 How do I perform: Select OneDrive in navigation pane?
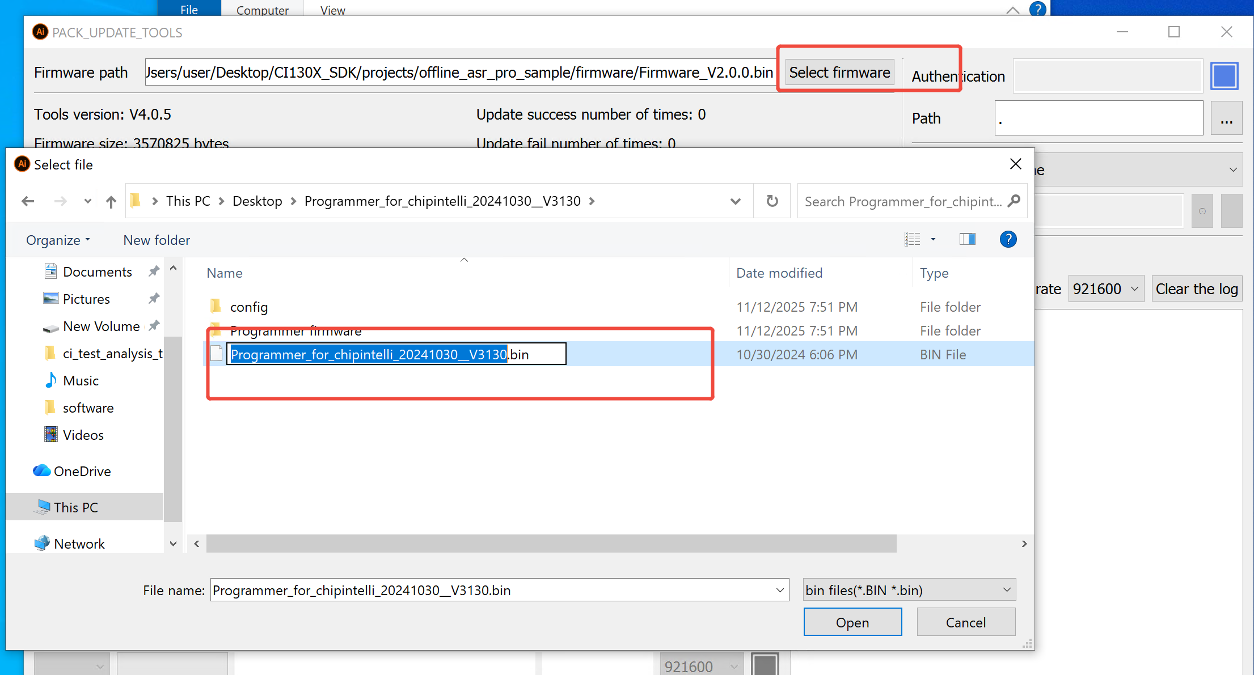click(x=82, y=471)
